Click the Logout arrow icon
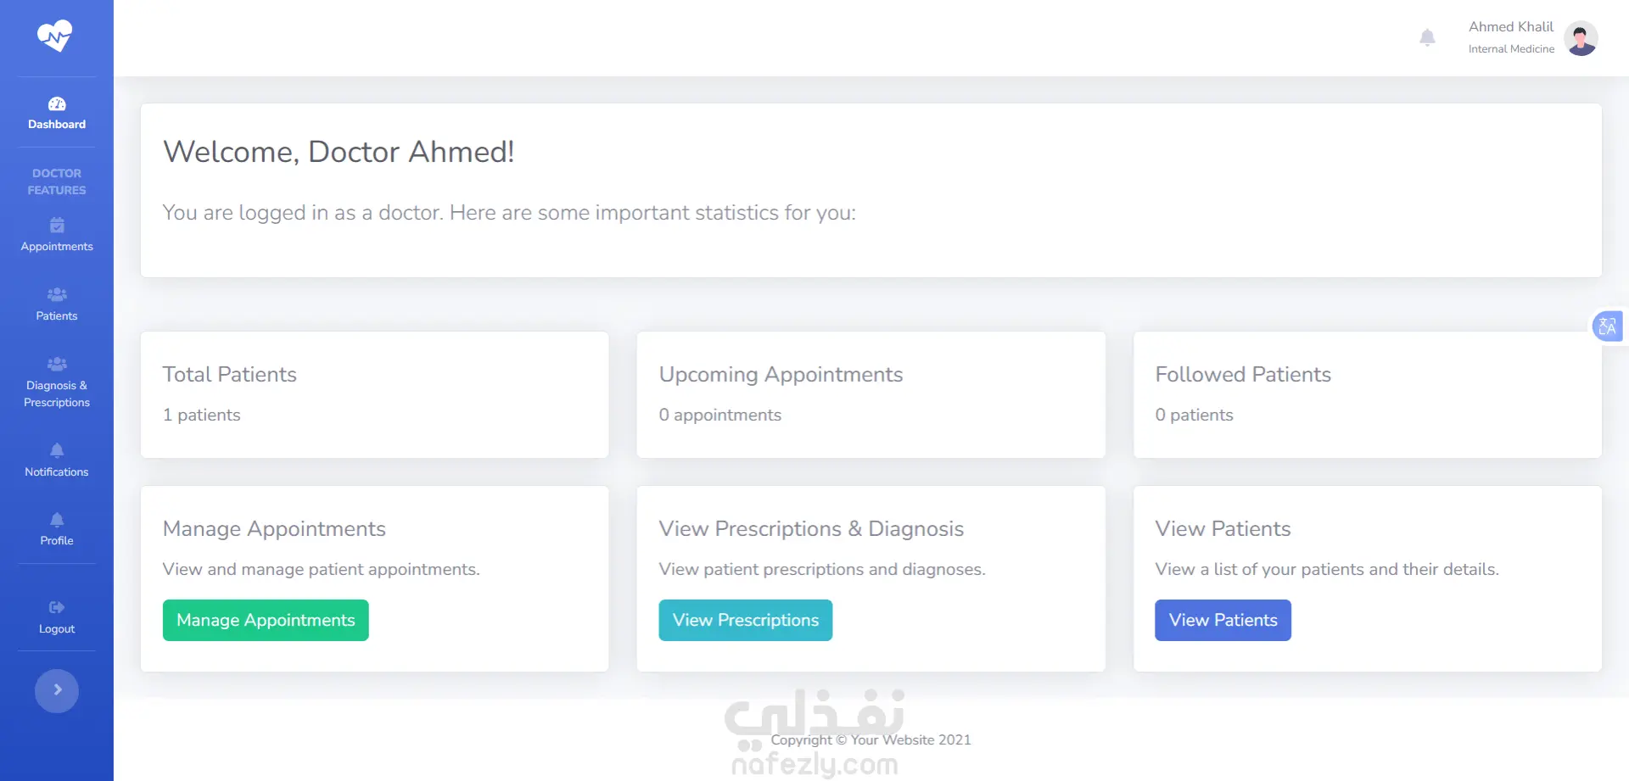Image resolution: width=1629 pixels, height=781 pixels. (x=57, y=607)
